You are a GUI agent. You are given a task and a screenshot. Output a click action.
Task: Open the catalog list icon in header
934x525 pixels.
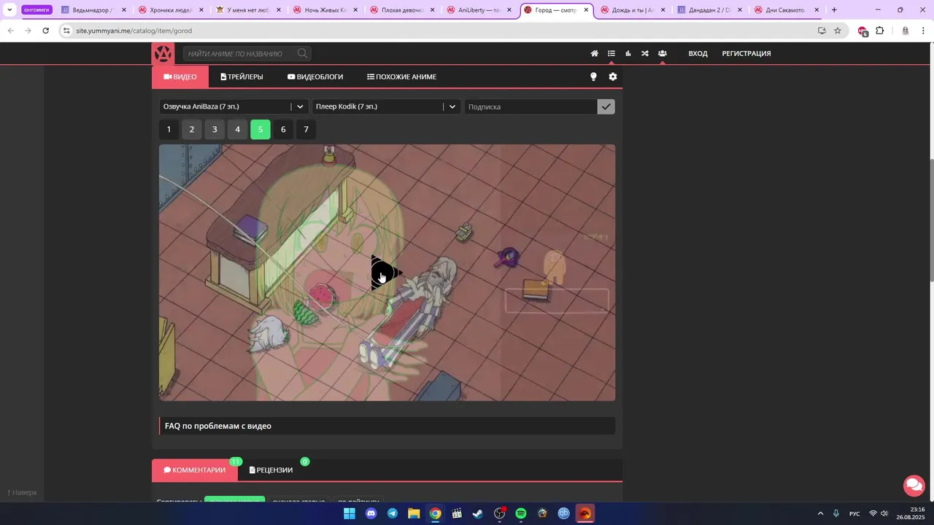click(611, 53)
